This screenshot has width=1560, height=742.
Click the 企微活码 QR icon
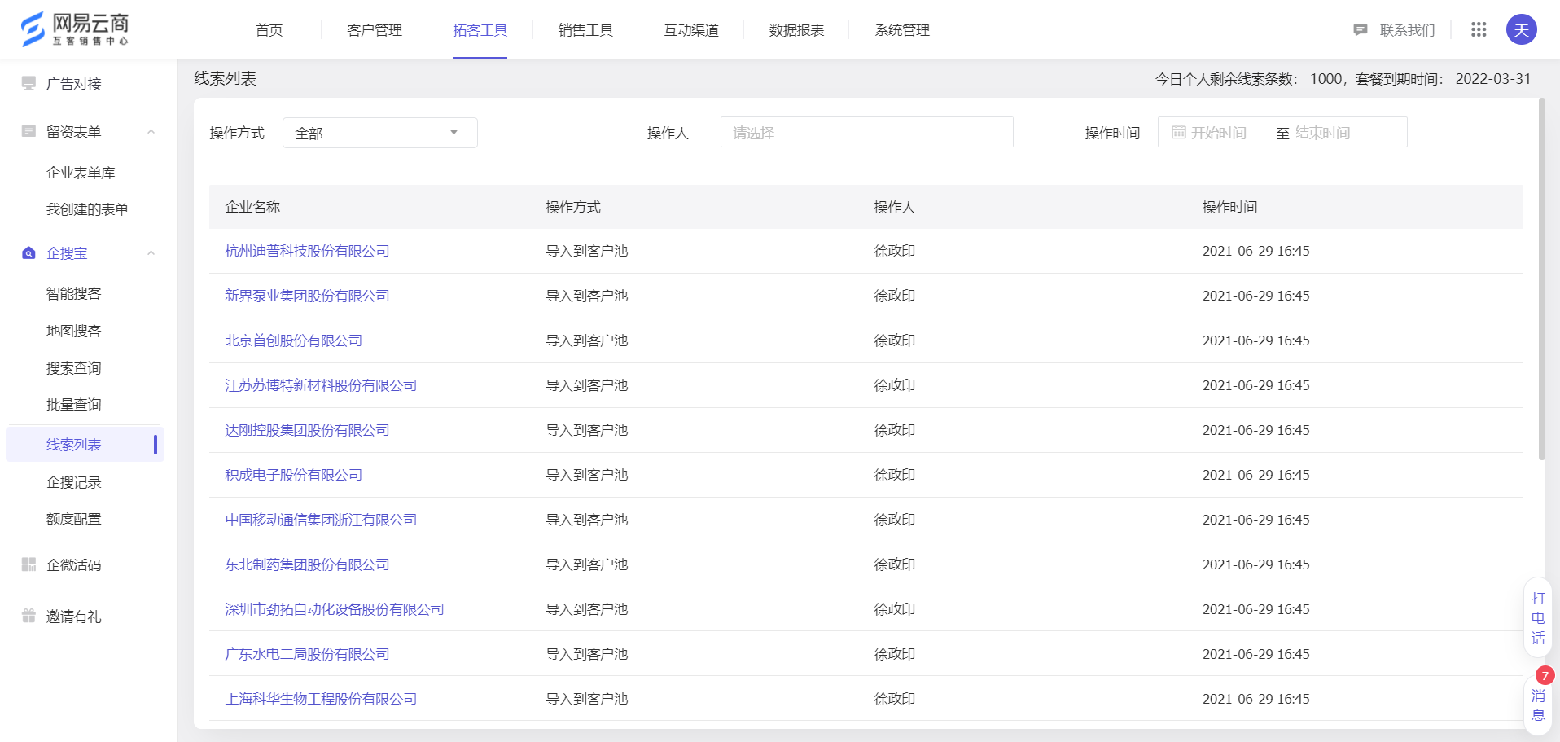click(28, 564)
